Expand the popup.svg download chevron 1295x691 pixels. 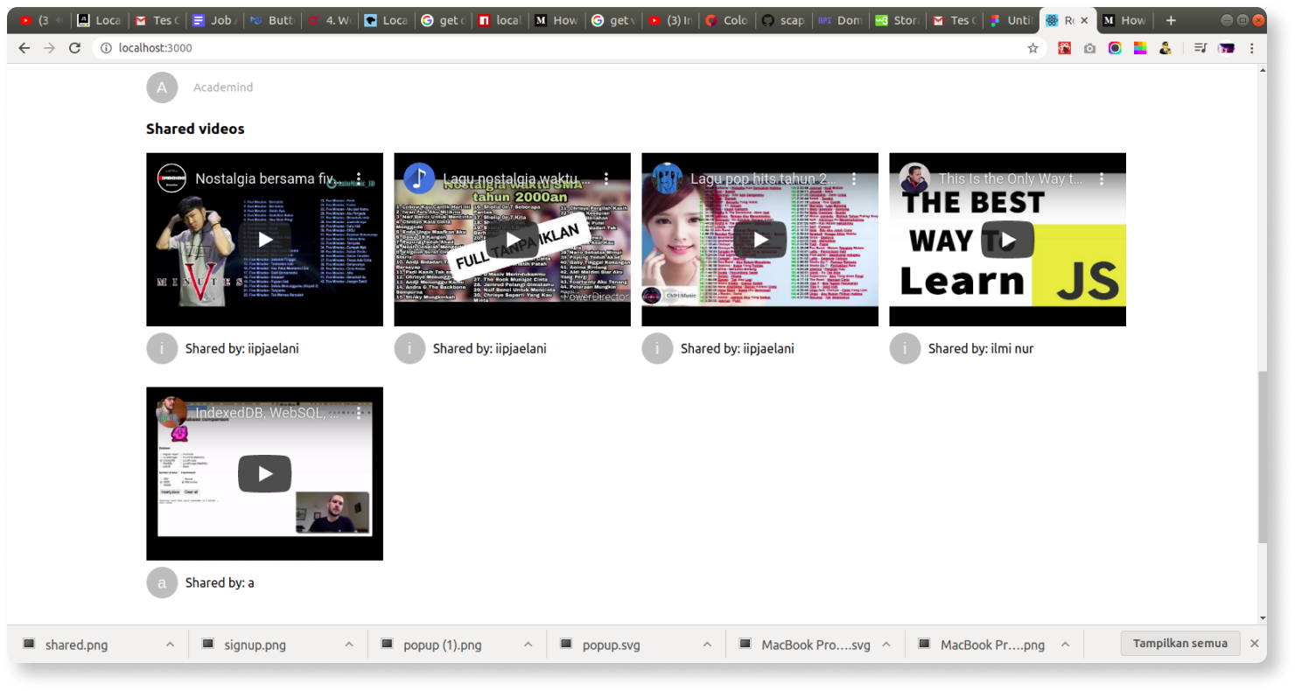tap(708, 644)
